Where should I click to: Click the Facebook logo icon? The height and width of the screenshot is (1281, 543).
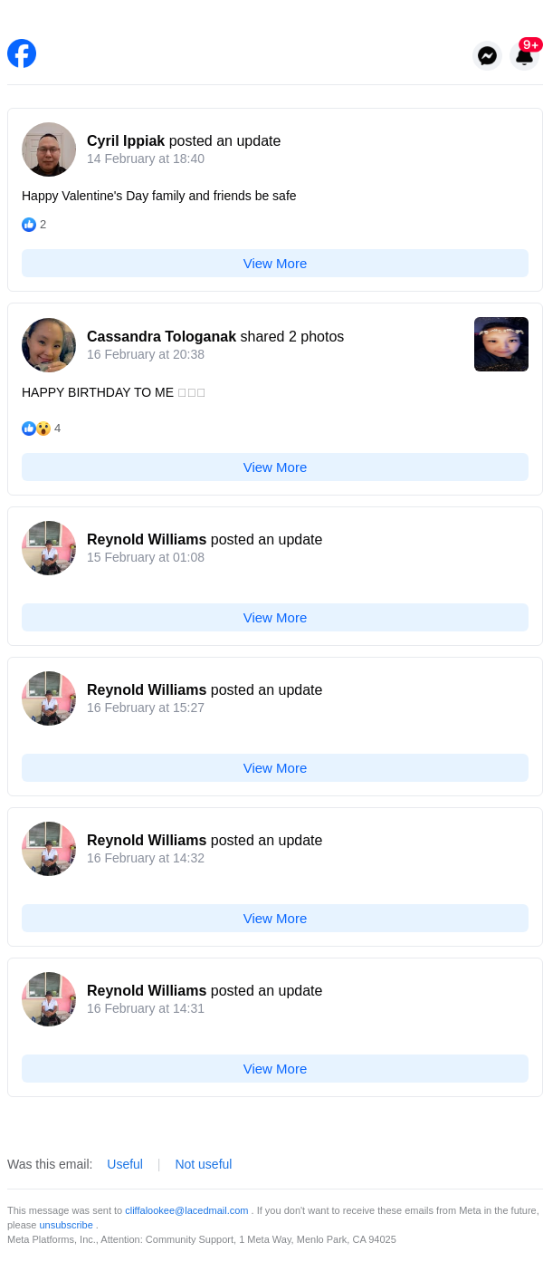click(x=22, y=53)
